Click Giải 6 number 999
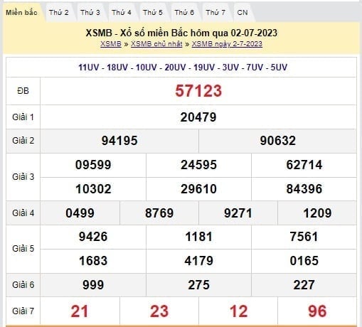Image resolution: width=362 pixels, height=327 pixels. 93,285
